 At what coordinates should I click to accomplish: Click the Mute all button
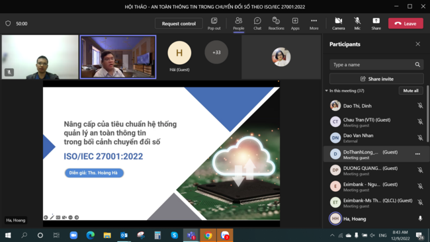click(411, 91)
